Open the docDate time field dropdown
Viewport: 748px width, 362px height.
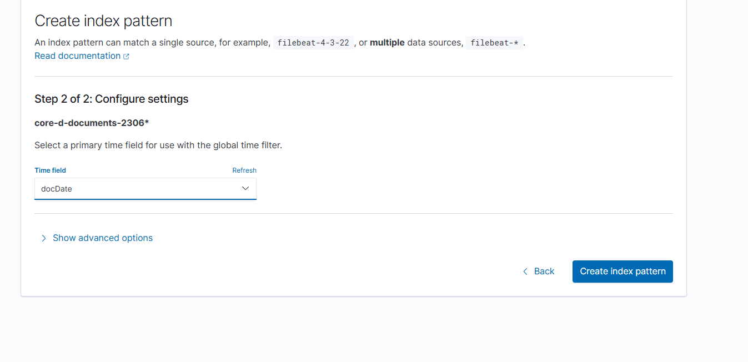pyautogui.click(x=145, y=189)
